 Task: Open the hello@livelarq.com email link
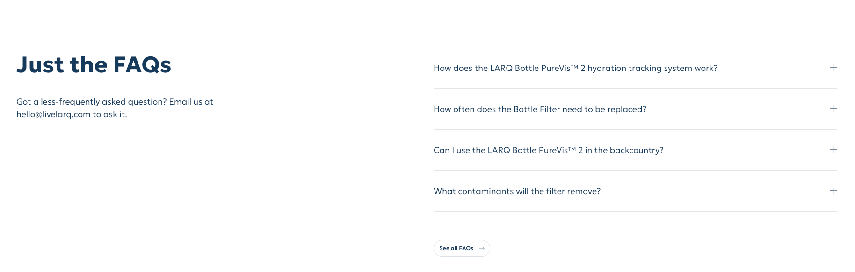tap(53, 114)
